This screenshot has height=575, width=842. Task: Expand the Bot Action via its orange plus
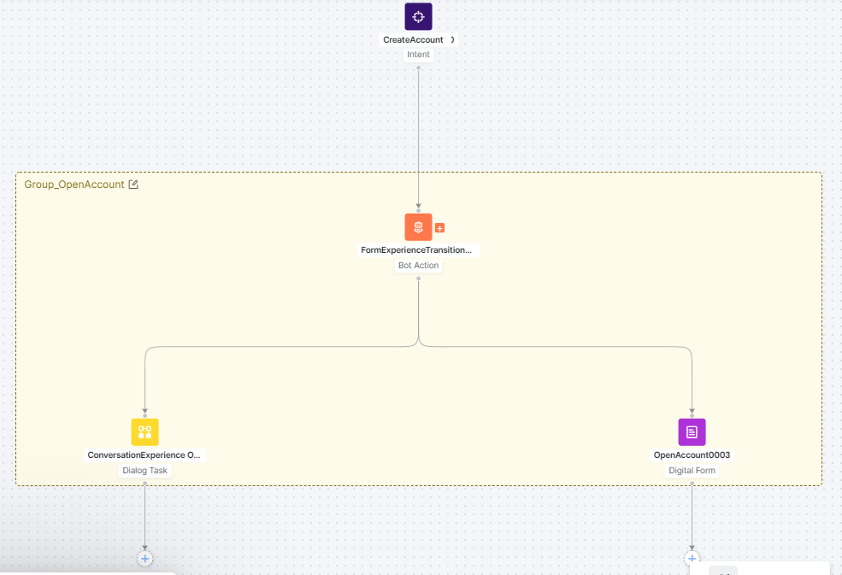(x=439, y=227)
